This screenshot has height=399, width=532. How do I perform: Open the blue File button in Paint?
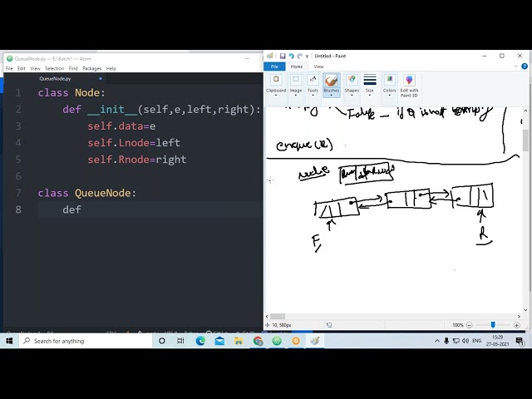(x=274, y=66)
